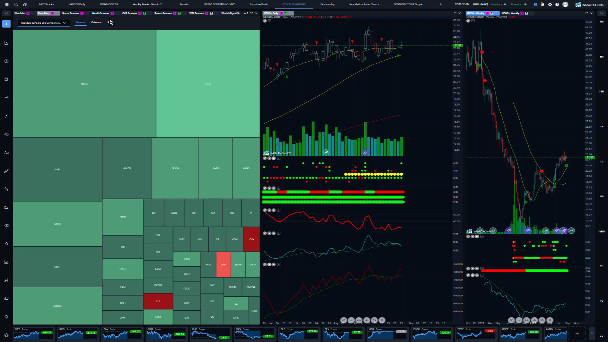Click the duplicate windows icon in top bar
The height and width of the screenshot is (342, 608).
25,4
